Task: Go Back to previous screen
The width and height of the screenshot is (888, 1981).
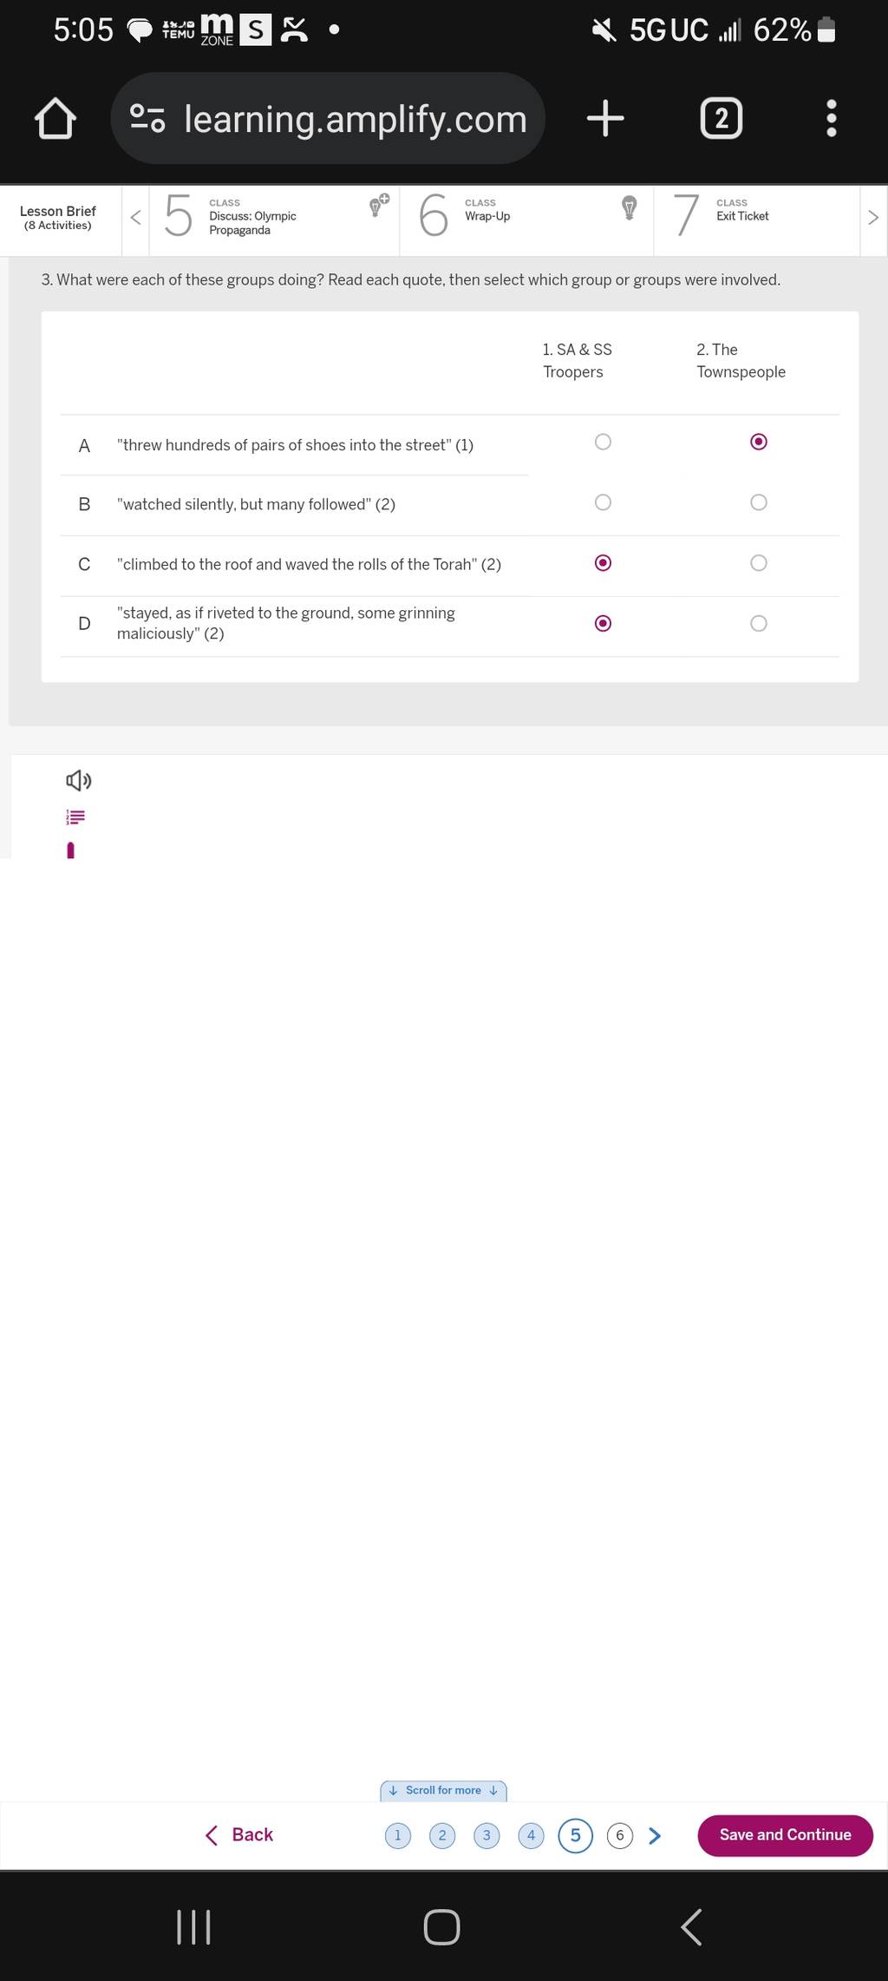Action: coord(239,1834)
